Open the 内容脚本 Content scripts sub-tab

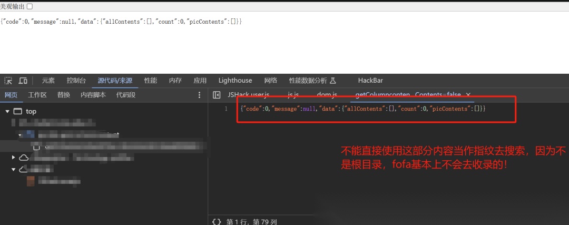[93, 95]
